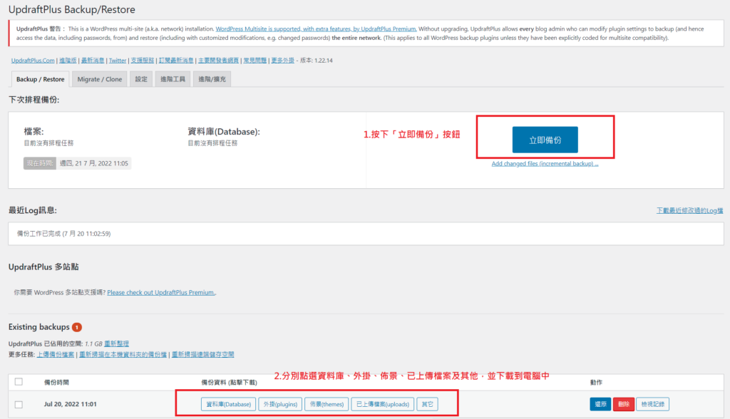The image size is (730, 419).
Task: Switch to the 設定 settings tab
Action: (140, 79)
